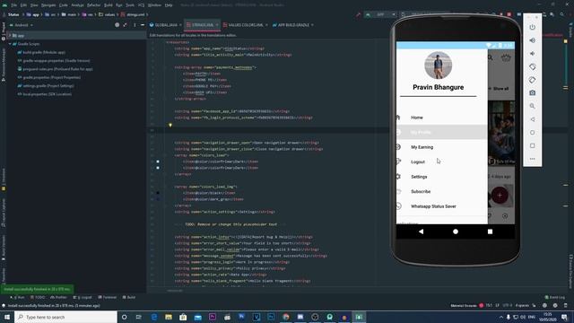Launch Edge browser from the taskbar
The image size is (574, 323).
tap(153, 317)
